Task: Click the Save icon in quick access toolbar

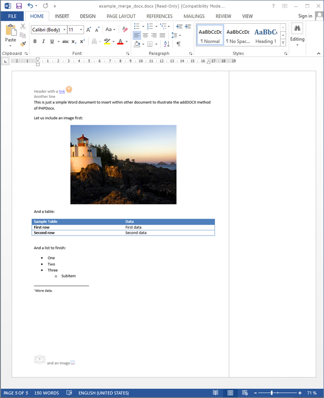Action: coord(19,6)
